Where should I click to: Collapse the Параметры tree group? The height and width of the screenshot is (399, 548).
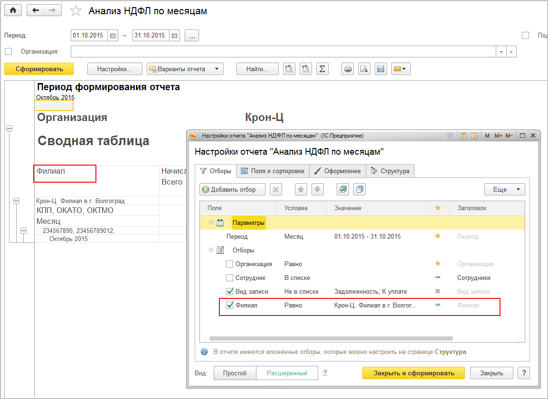coord(210,223)
